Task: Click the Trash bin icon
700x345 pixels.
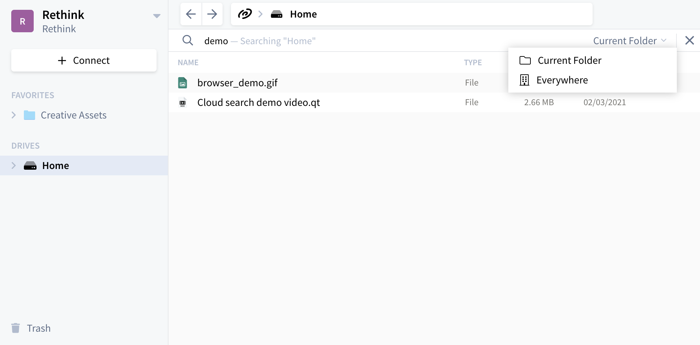Action: pos(15,328)
